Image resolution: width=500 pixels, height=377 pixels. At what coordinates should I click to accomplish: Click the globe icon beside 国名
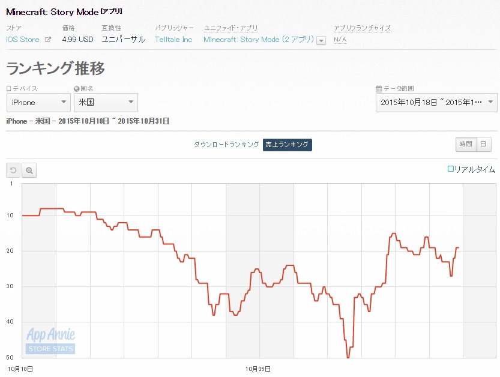click(77, 89)
